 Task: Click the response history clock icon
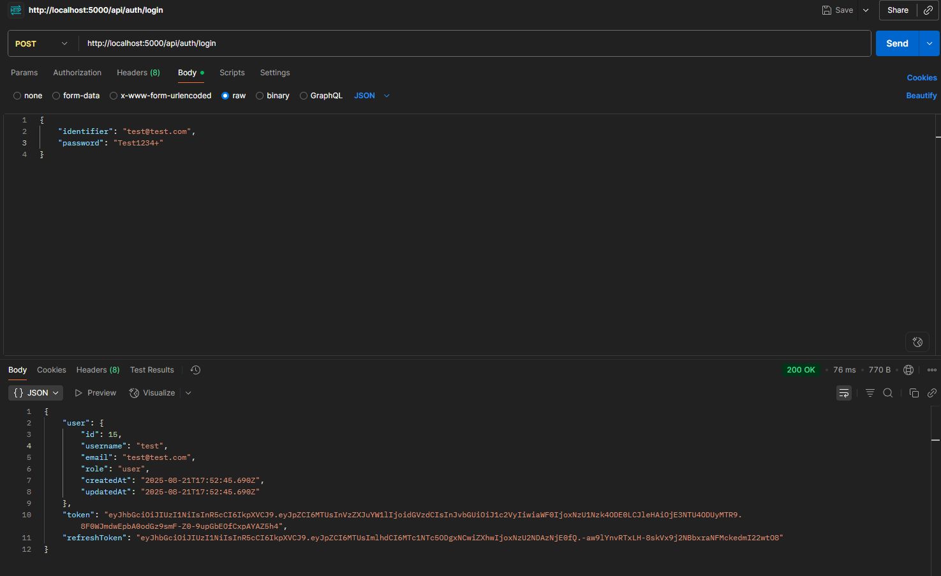coord(196,370)
